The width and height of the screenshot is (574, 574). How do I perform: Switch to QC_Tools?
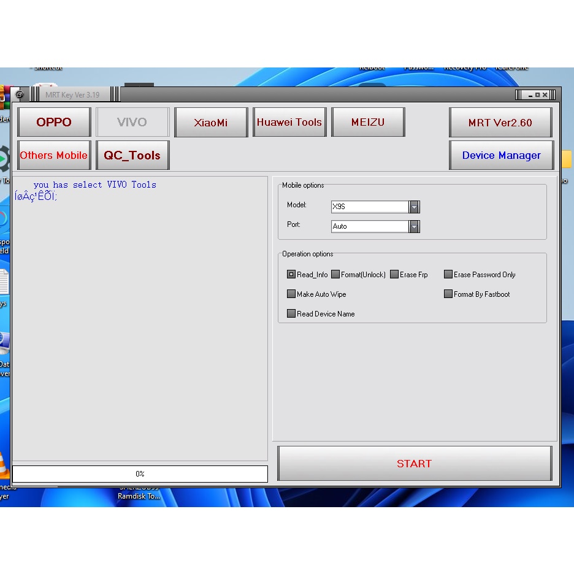[x=132, y=155]
